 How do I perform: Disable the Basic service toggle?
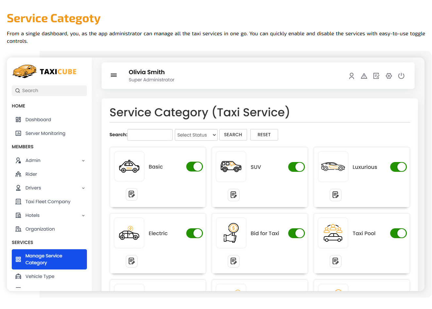pos(194,167)
